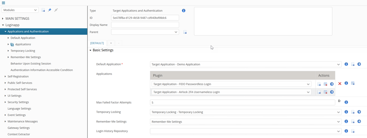This screenshot has height=138, width=367.
Task: Delete the FIDO Passwordless Login row
Action: pos(325,84)
